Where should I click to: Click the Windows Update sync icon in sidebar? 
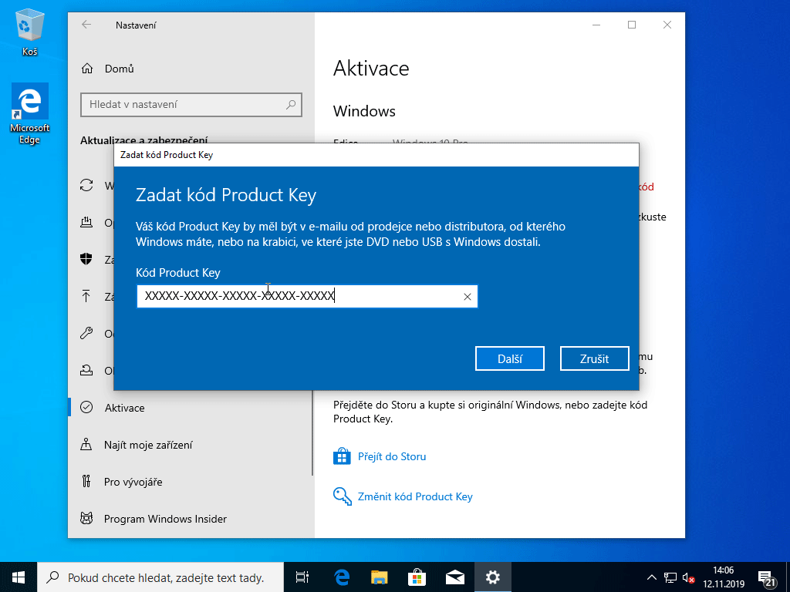[86, 185]
